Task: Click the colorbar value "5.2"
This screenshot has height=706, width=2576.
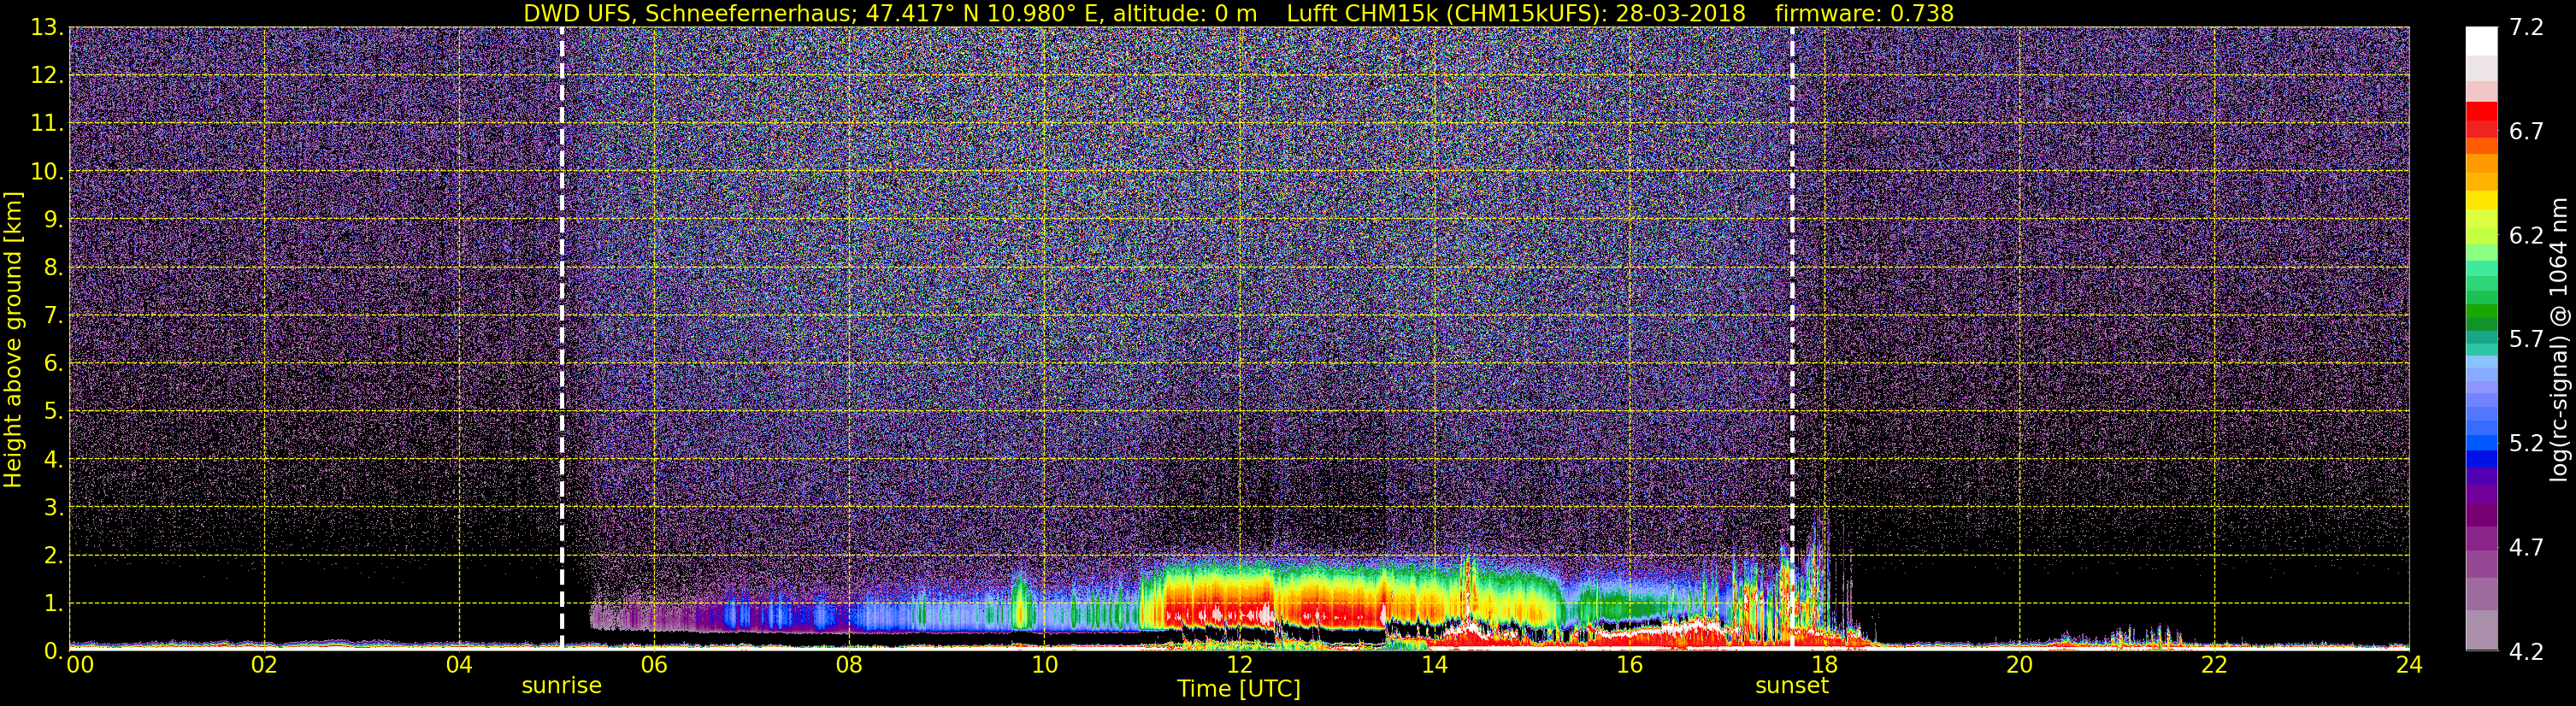Action: (2526, 444)
